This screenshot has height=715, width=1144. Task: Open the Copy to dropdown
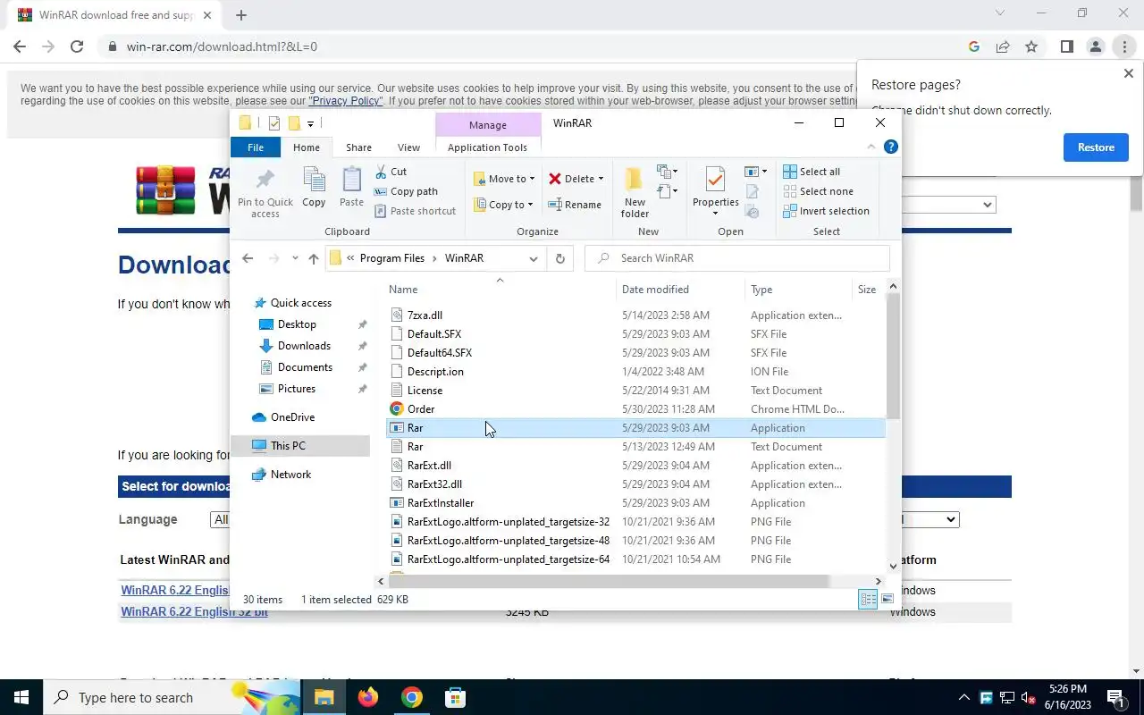click(504, 205)
